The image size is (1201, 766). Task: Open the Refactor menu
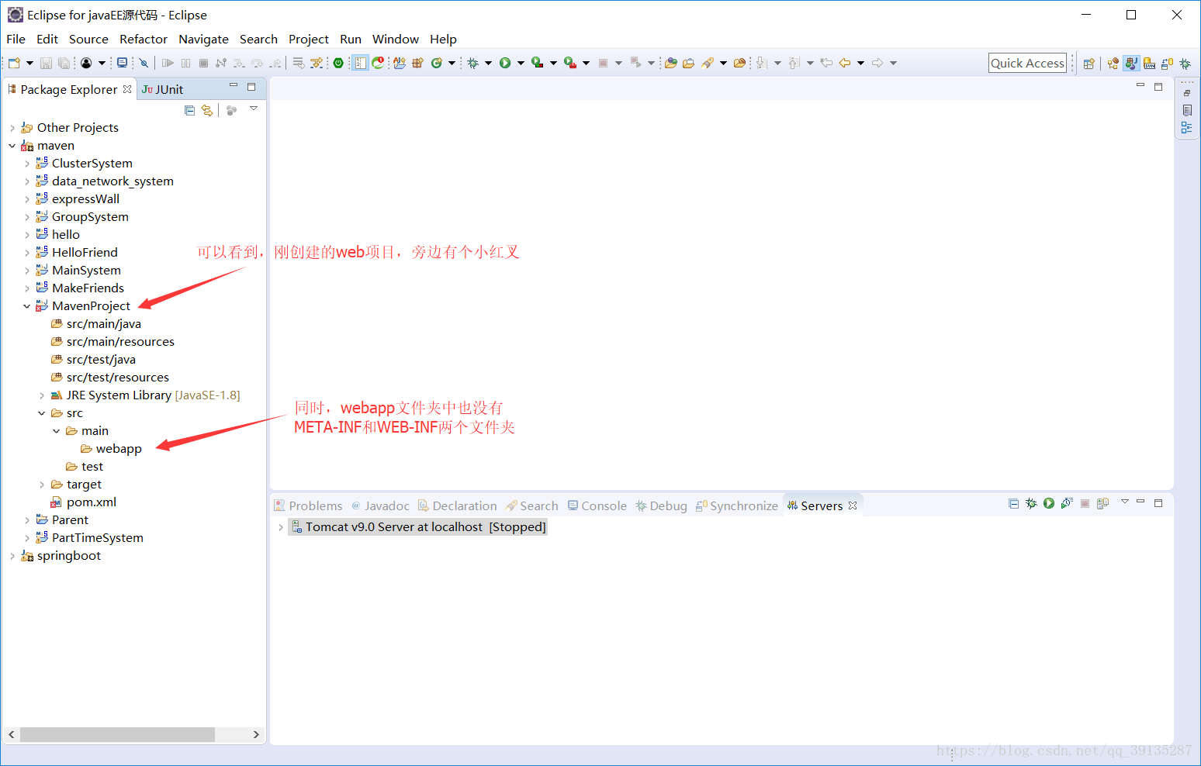[144, 39]
